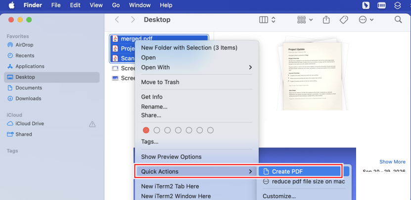Go back in Finder navigation
Viewport: 411px width, 200px height.
(x=117, y=20)
